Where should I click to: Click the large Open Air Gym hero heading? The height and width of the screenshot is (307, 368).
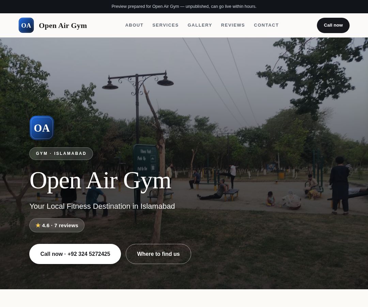coord(101,181)
